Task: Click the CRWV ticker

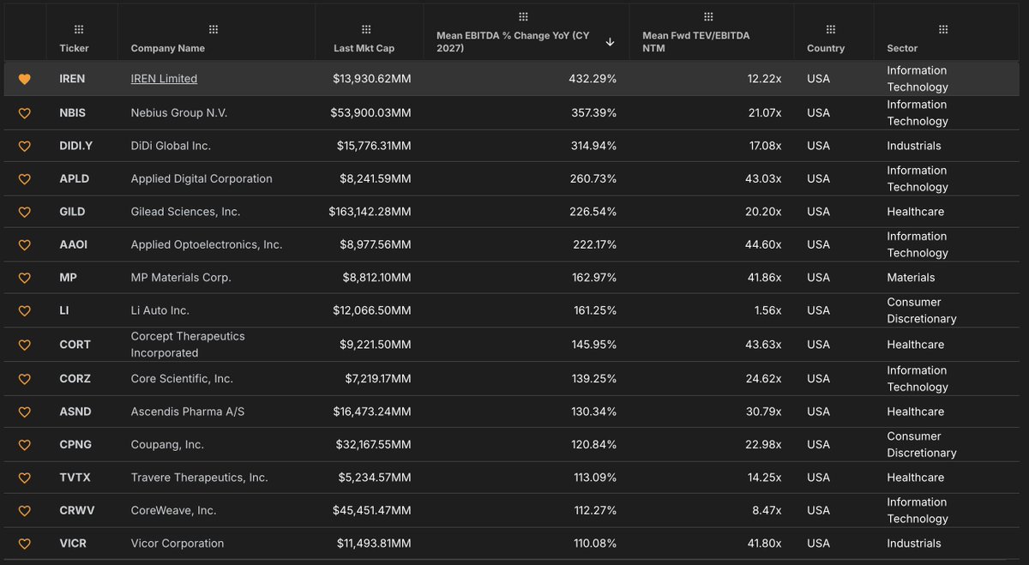Action: click(x=76, y=510)
